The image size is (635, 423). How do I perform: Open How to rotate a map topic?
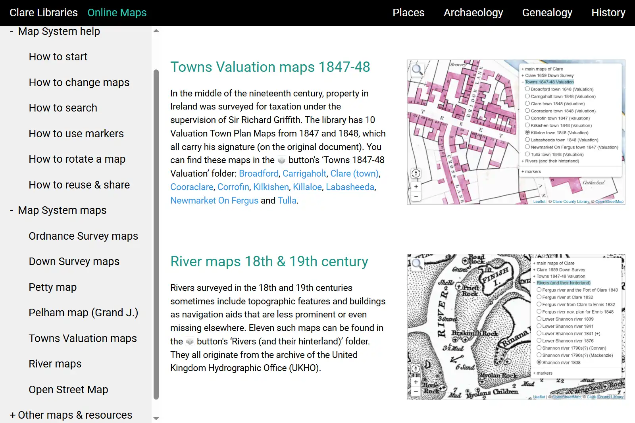pyautogui.click(x=77, y=159)
